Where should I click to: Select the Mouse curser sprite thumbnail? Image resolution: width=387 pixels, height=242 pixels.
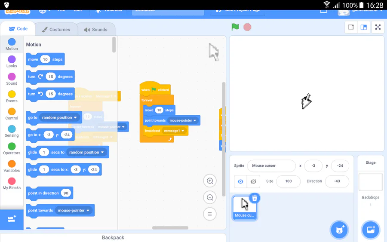[x=245, y=207]
